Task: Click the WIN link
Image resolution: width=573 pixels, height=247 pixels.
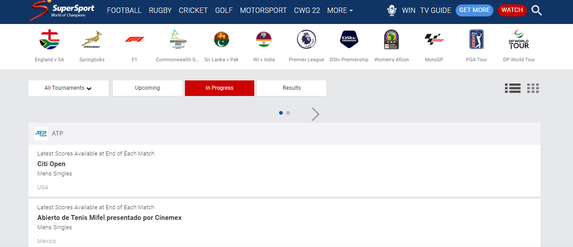Action: (x=409, y=10)
